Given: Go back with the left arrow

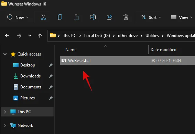Looking at the screenshot, I should point(7,36).
